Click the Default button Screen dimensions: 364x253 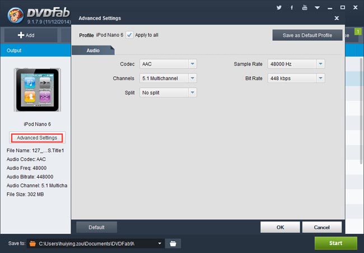click(x=96, y=227)
